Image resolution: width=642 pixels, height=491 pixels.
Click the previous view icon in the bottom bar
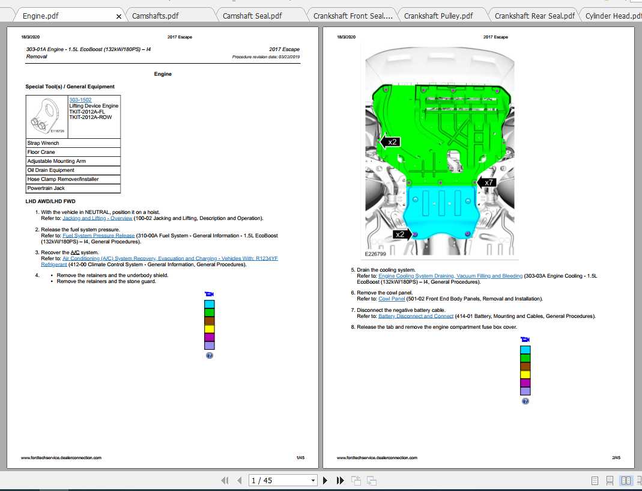(x=356, y=480)
